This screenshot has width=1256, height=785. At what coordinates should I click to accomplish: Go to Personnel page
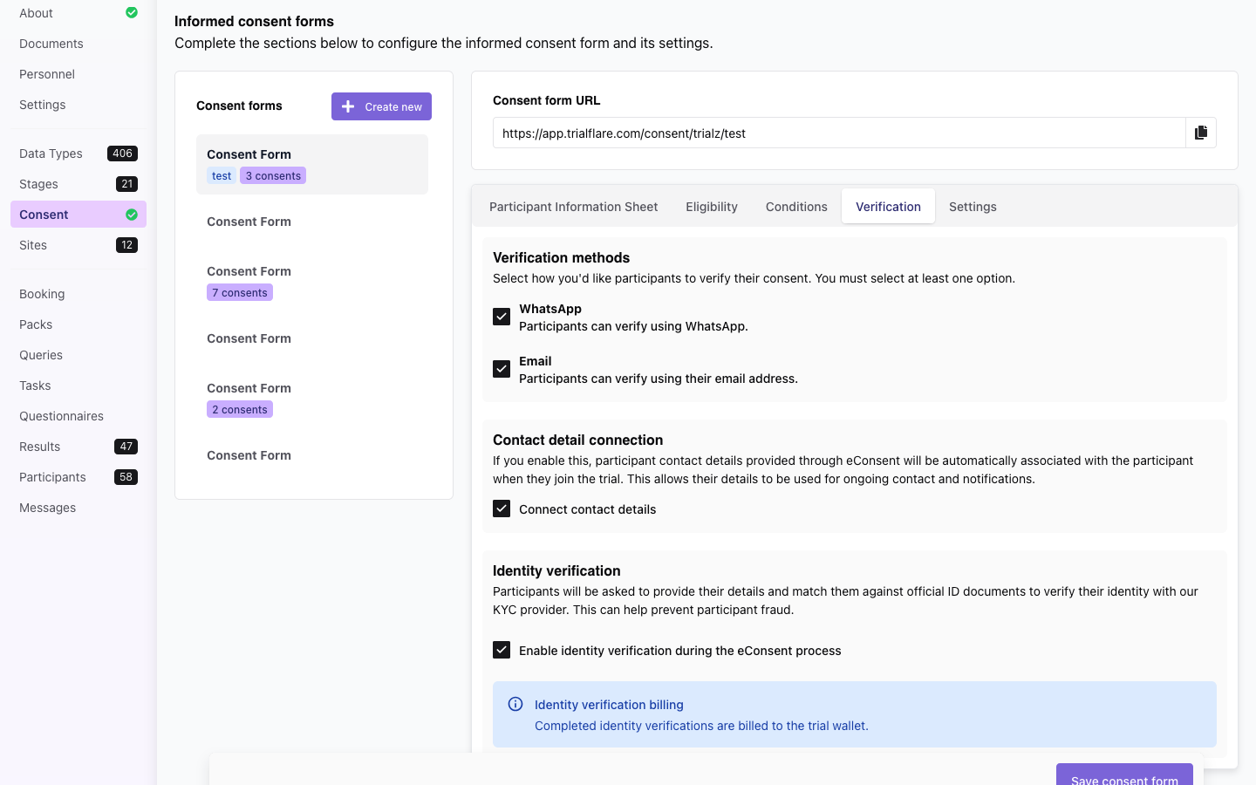[x=78, y=74]
